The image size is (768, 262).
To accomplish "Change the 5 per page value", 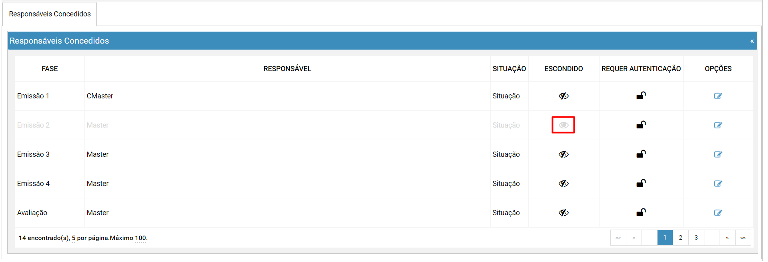I will 74,238.
